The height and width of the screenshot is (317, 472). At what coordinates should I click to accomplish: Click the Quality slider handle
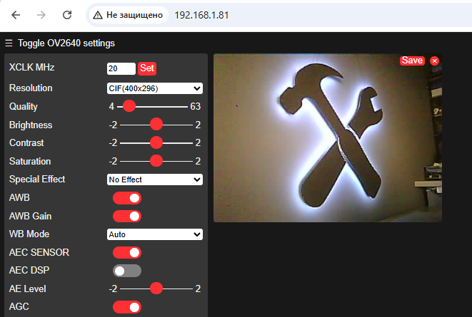point(129,106)
